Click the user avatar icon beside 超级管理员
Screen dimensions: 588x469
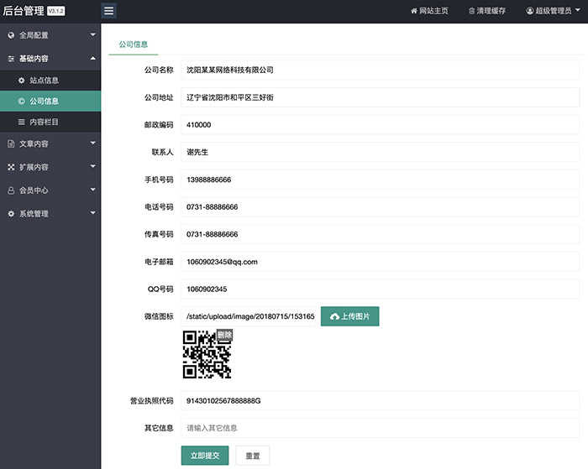click(530, 11)
